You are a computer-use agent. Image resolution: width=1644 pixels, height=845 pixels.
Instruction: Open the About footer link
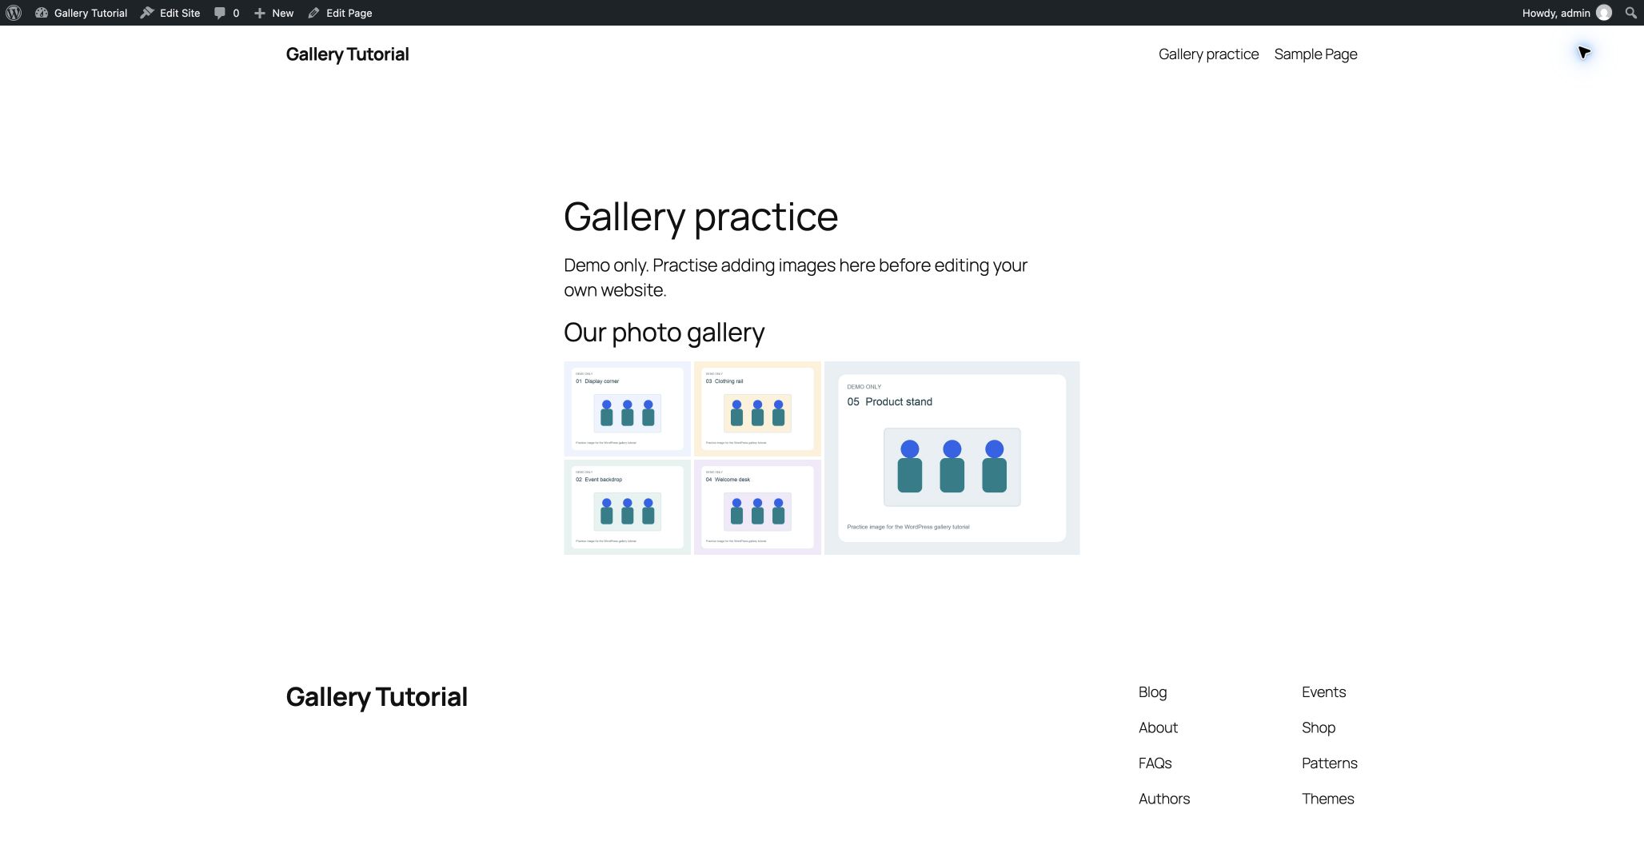(x=1158, y=727)
